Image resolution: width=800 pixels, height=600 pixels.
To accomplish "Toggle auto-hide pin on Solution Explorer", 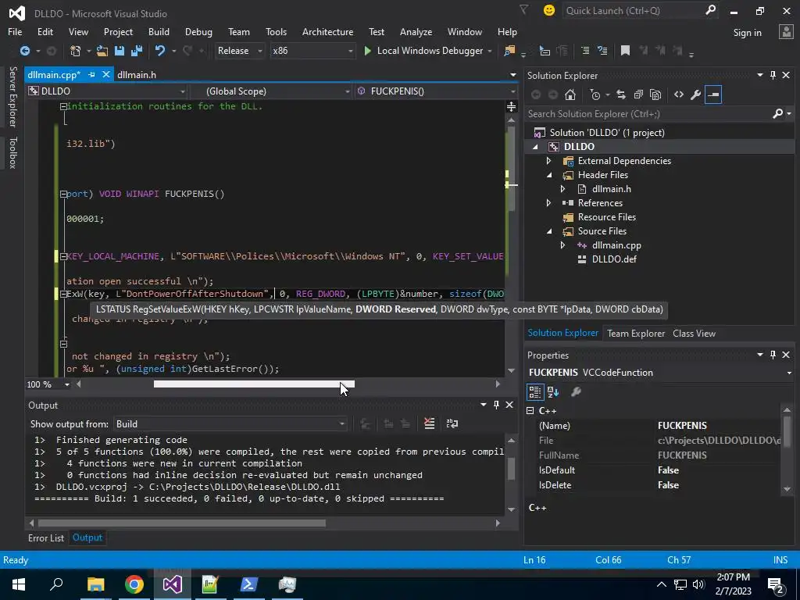I will click(x=773, y=75).
